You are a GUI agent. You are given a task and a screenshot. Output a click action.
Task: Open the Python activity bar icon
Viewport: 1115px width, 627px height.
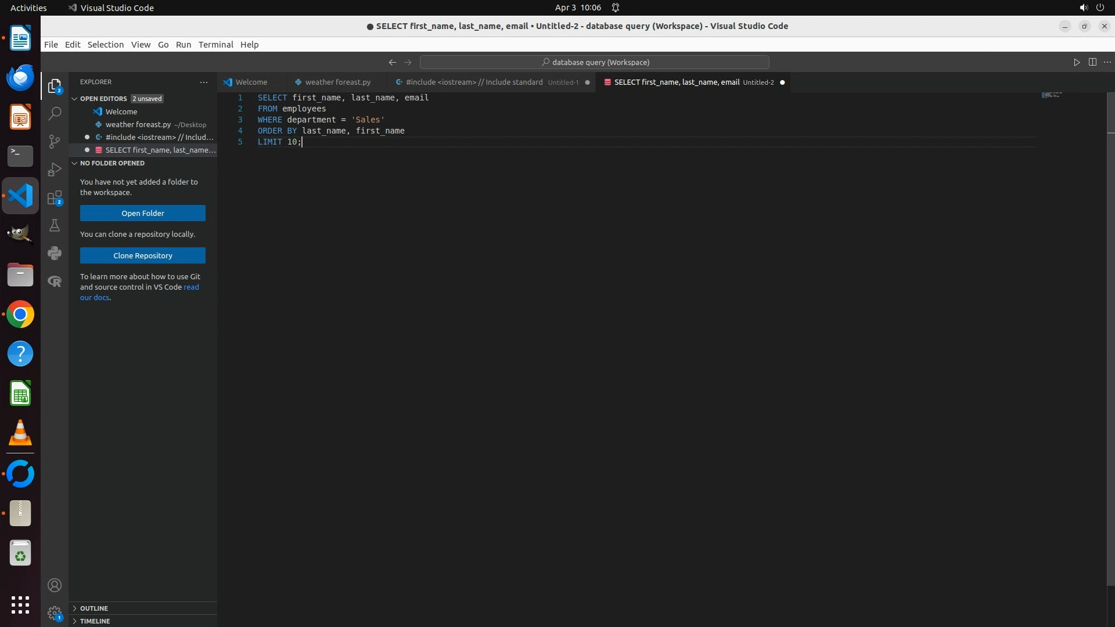pyautogui.click(x=55, y=253)
